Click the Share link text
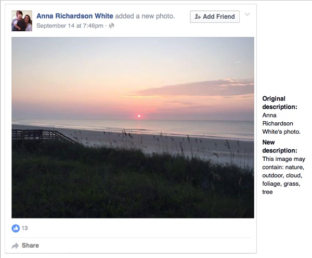 (30, 246)
